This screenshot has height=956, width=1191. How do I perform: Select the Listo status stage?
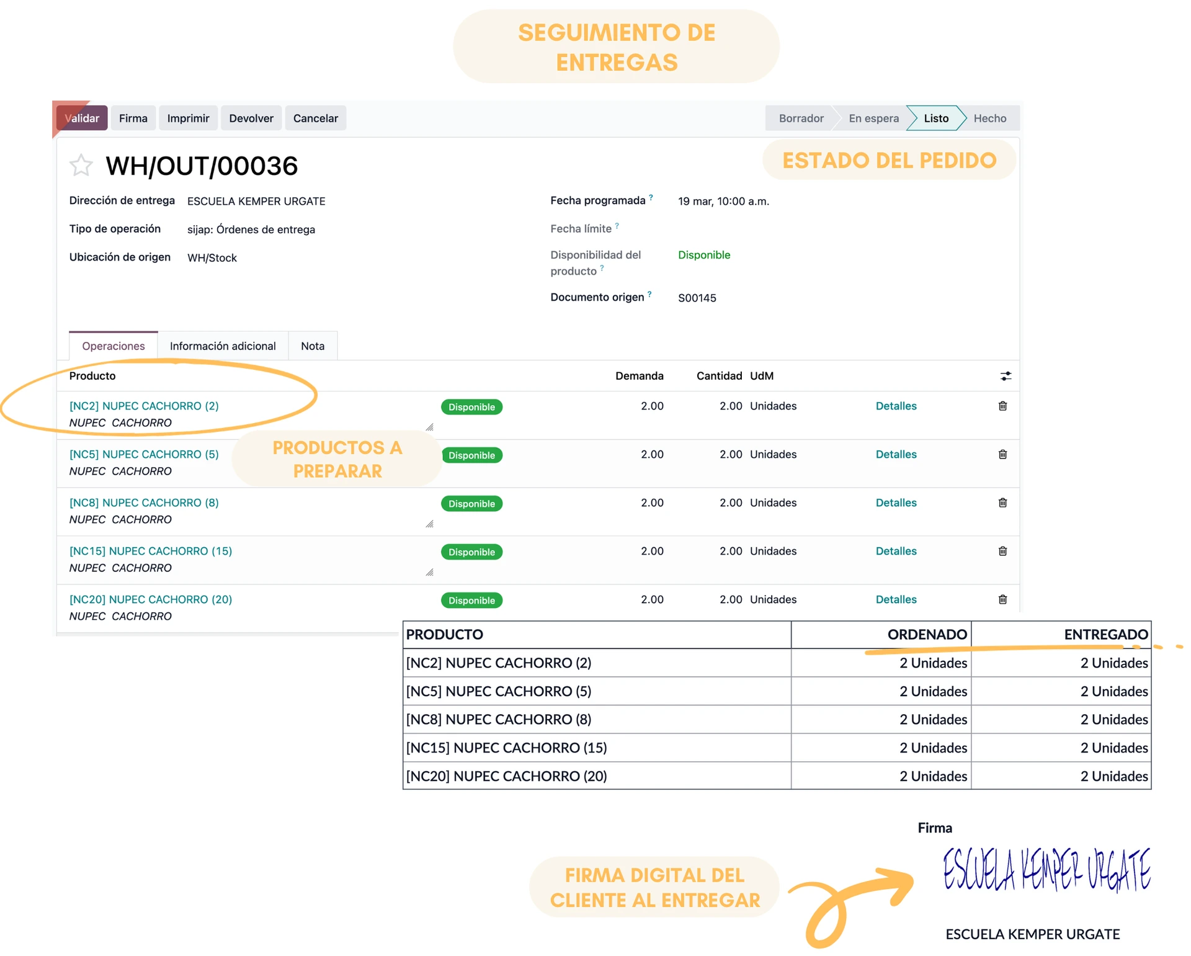click(935, 118)
